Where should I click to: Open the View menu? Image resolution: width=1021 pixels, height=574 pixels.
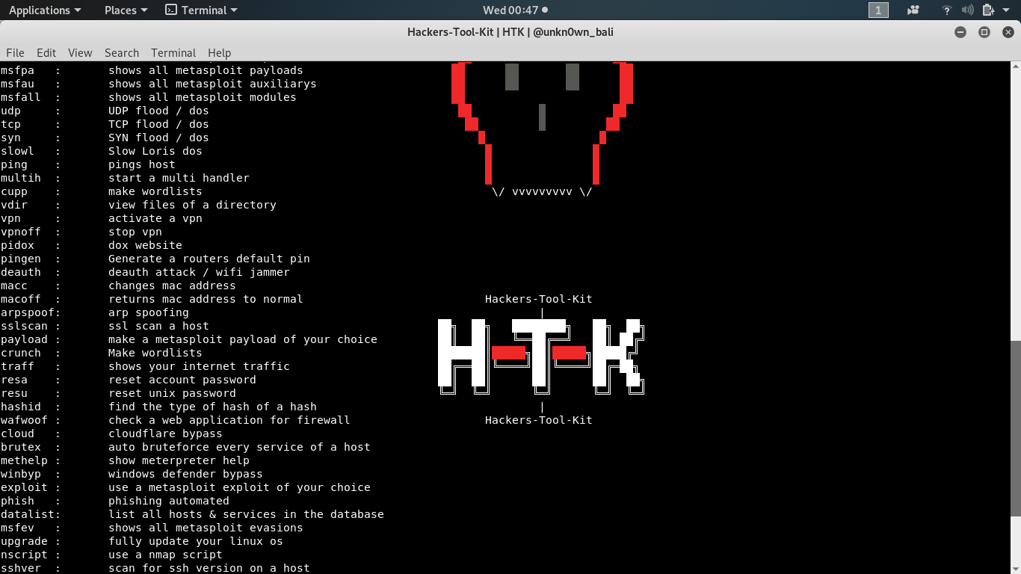[80, 52]
